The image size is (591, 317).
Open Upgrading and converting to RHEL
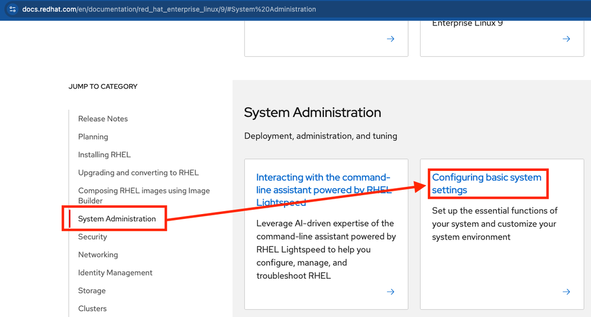[138, 173]
